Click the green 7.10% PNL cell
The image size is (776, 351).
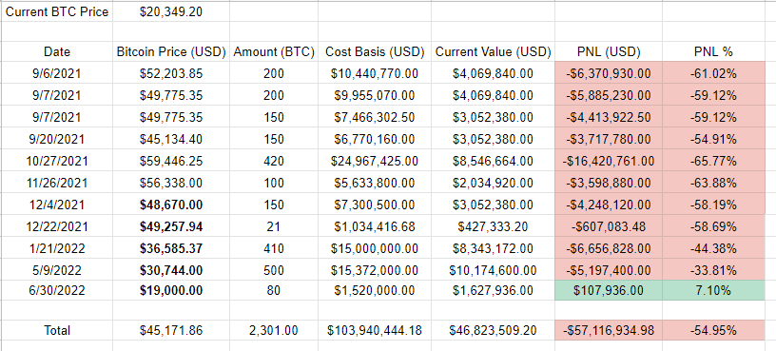713,290
